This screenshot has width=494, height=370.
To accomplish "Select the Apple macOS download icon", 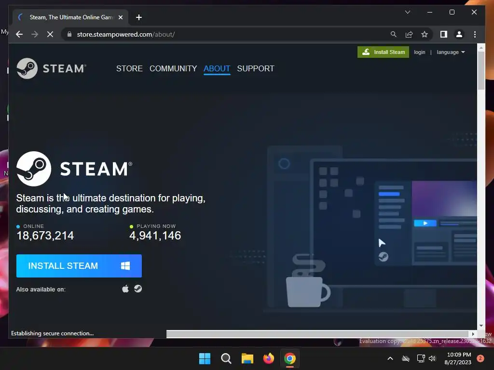I will (x=125, y=289).
